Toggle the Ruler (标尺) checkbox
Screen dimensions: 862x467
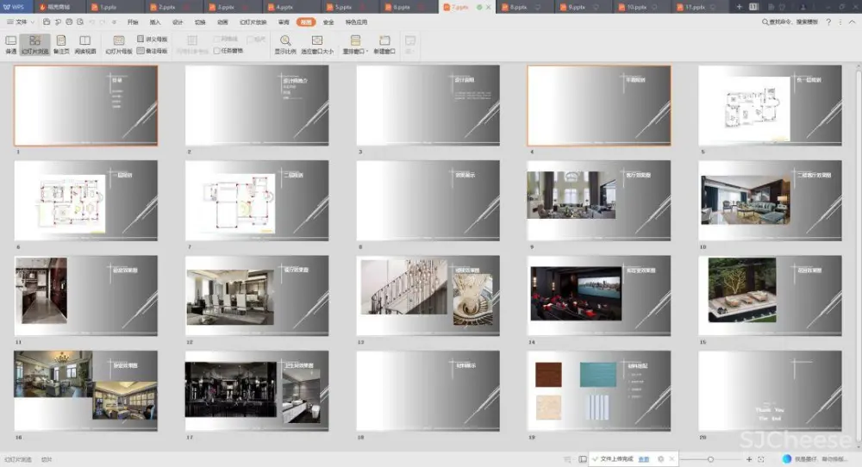250,40
